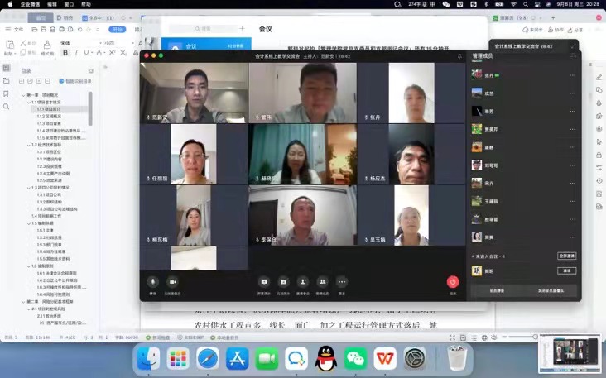This screenshot has height=378, width=606.
Task: Open the manage members icon
Action: 322,282
